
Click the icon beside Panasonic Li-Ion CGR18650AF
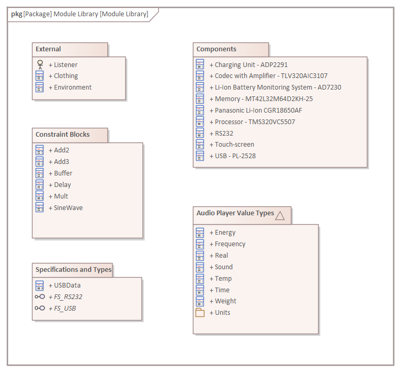(x=200, y=111)
